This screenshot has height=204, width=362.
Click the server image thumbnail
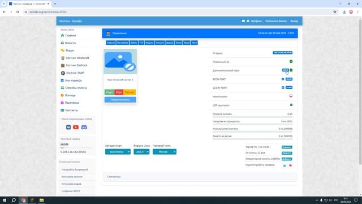120,62
